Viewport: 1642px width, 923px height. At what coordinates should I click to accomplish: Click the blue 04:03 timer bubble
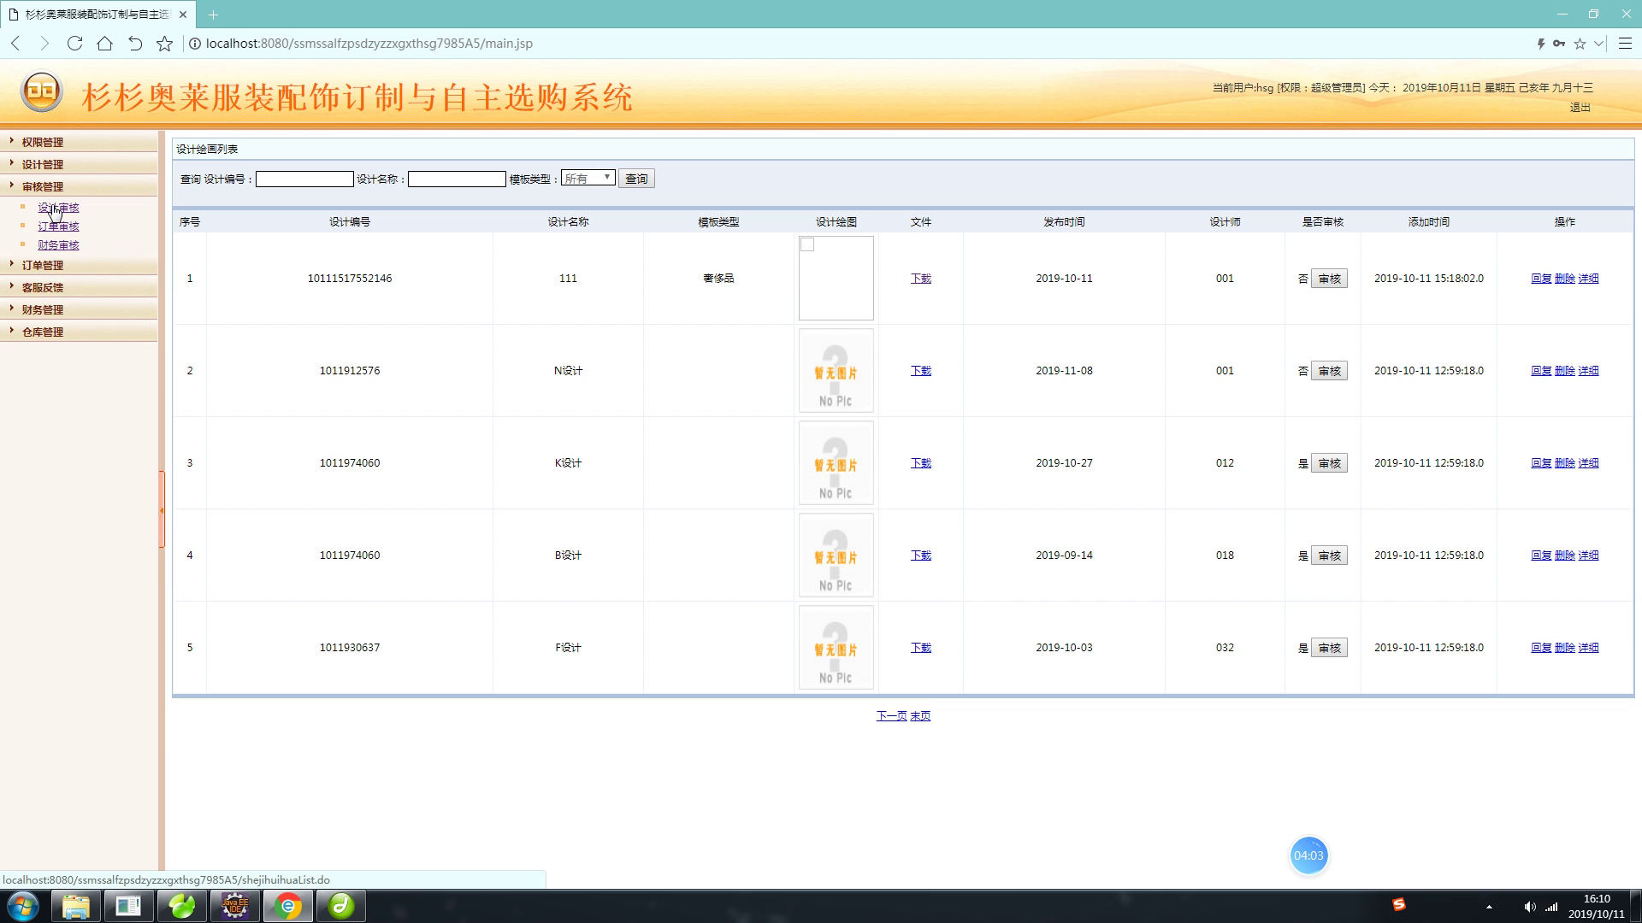[x=1308, y=855]
